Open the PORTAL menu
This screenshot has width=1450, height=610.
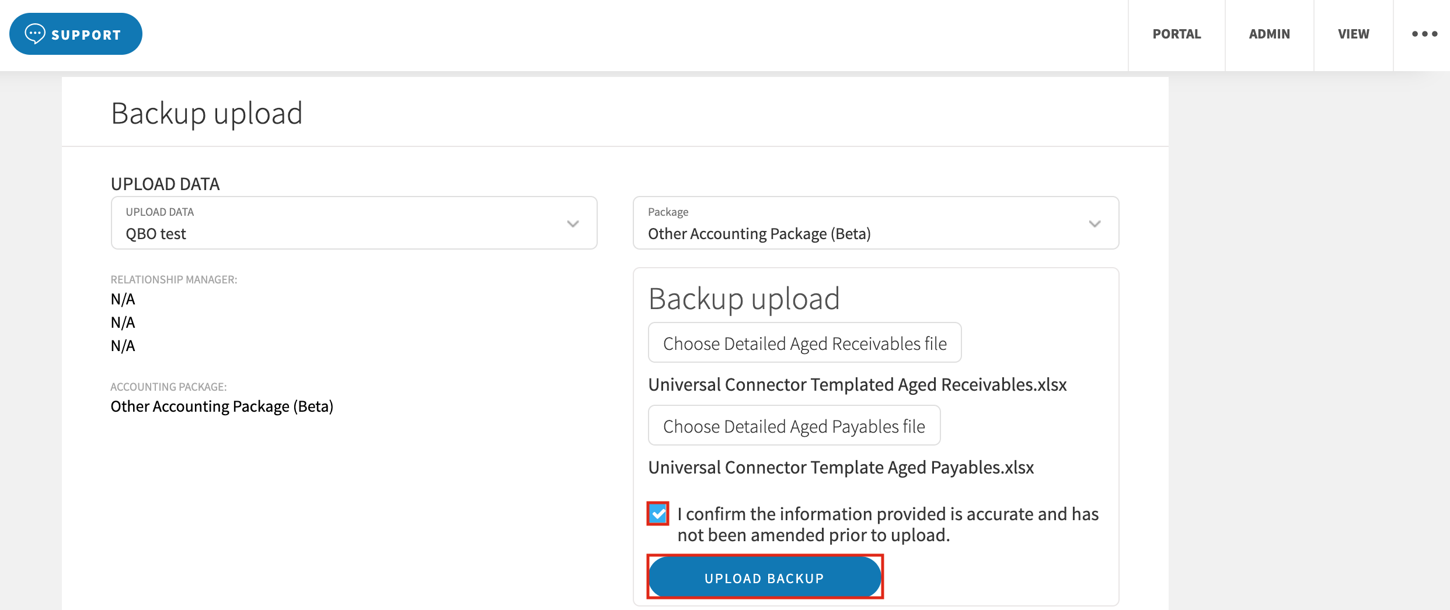(1177, 34)
